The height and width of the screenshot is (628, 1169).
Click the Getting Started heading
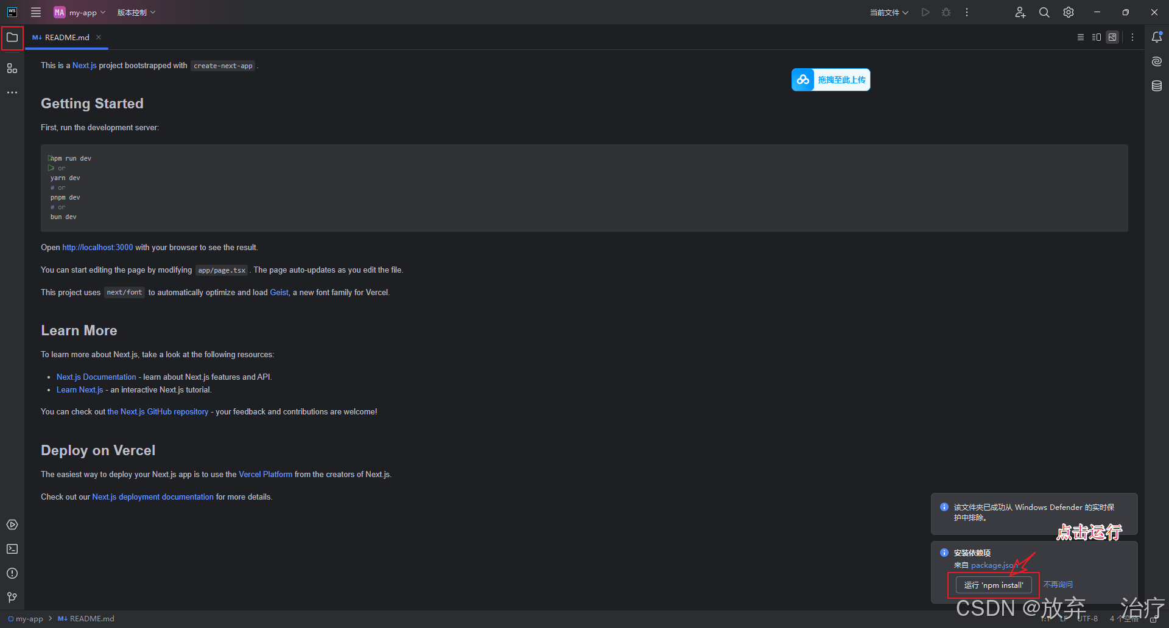tap(92, 103)
